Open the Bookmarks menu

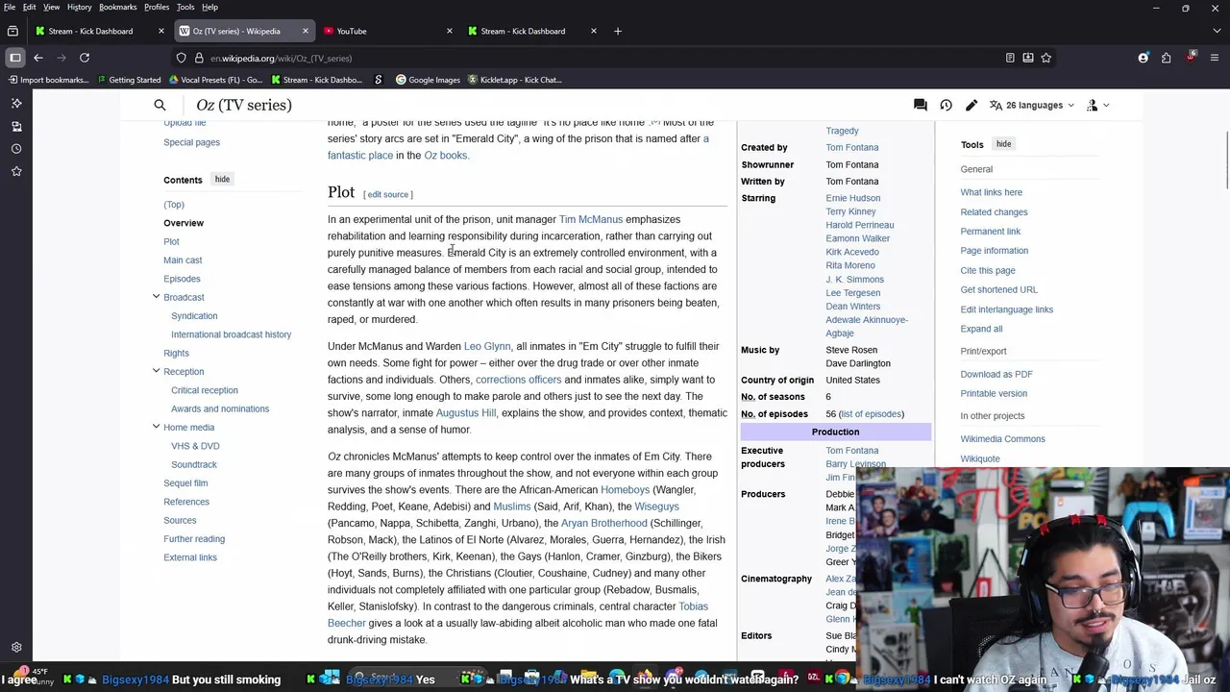(117, 7)
